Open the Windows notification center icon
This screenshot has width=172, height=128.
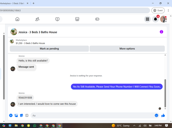[x=166, y=126]
